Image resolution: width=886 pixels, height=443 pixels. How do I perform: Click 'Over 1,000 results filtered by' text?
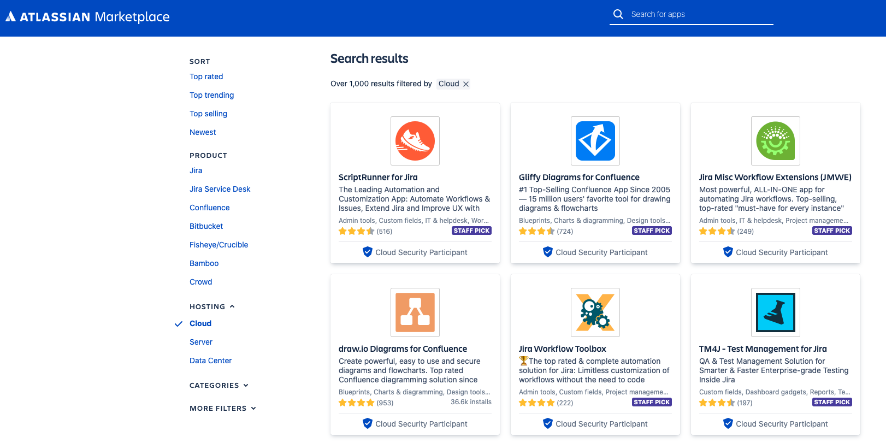pyautogui.click(x=381, y=84)
